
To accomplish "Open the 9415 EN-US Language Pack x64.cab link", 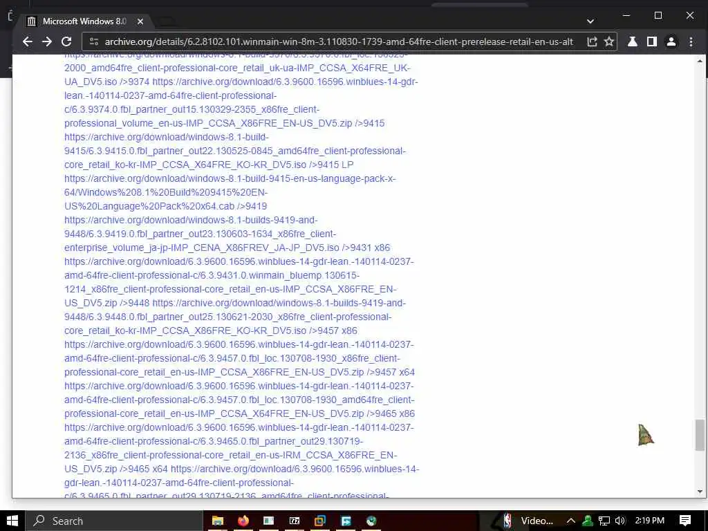I will (x=230, y=192).
